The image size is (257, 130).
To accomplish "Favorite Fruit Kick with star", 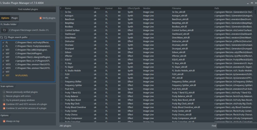I will [62, 89].
